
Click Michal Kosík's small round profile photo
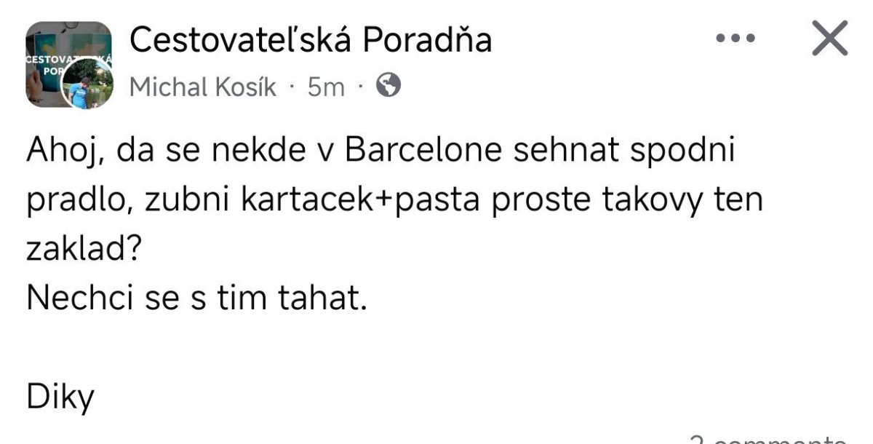click(87, 84)
